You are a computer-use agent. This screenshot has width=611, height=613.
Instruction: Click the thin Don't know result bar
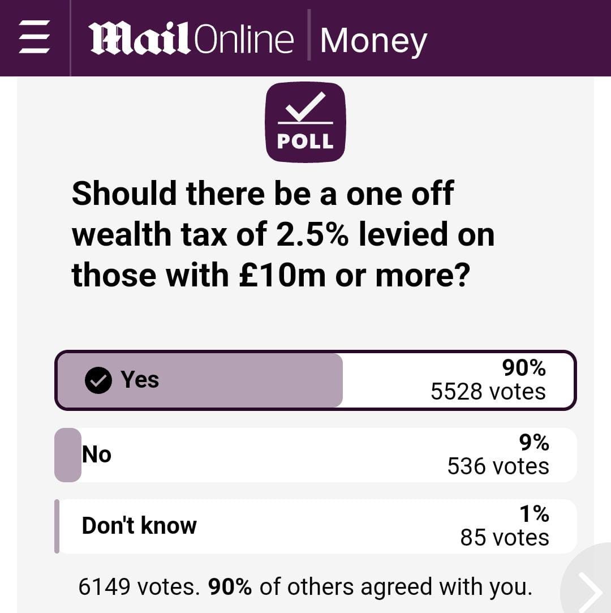pos(57,526)
